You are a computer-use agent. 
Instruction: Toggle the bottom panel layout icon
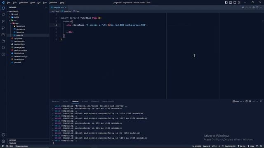tap(231, 2)
